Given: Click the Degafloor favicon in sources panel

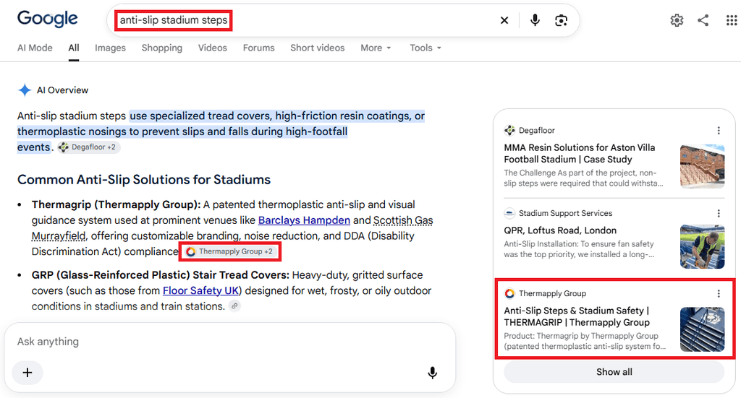Looking at the screenshot, I should pyautogui.click(x=509, y=130).
